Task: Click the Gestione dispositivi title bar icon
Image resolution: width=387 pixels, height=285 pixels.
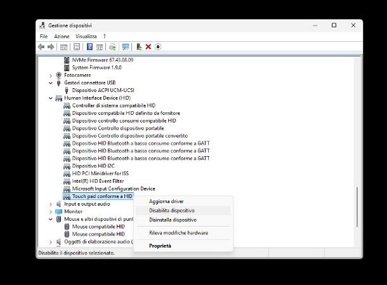Action: [43, 25]
